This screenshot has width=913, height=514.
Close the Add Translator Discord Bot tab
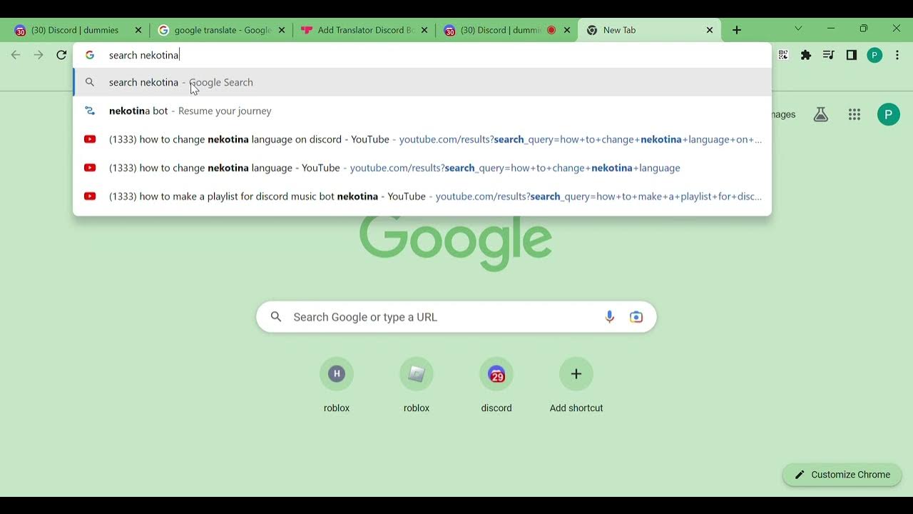(x=424, y=30)
